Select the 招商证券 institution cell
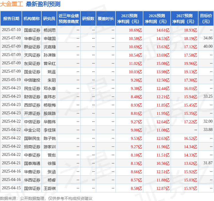This screenshot has width=214, height=201. point(32,147)
